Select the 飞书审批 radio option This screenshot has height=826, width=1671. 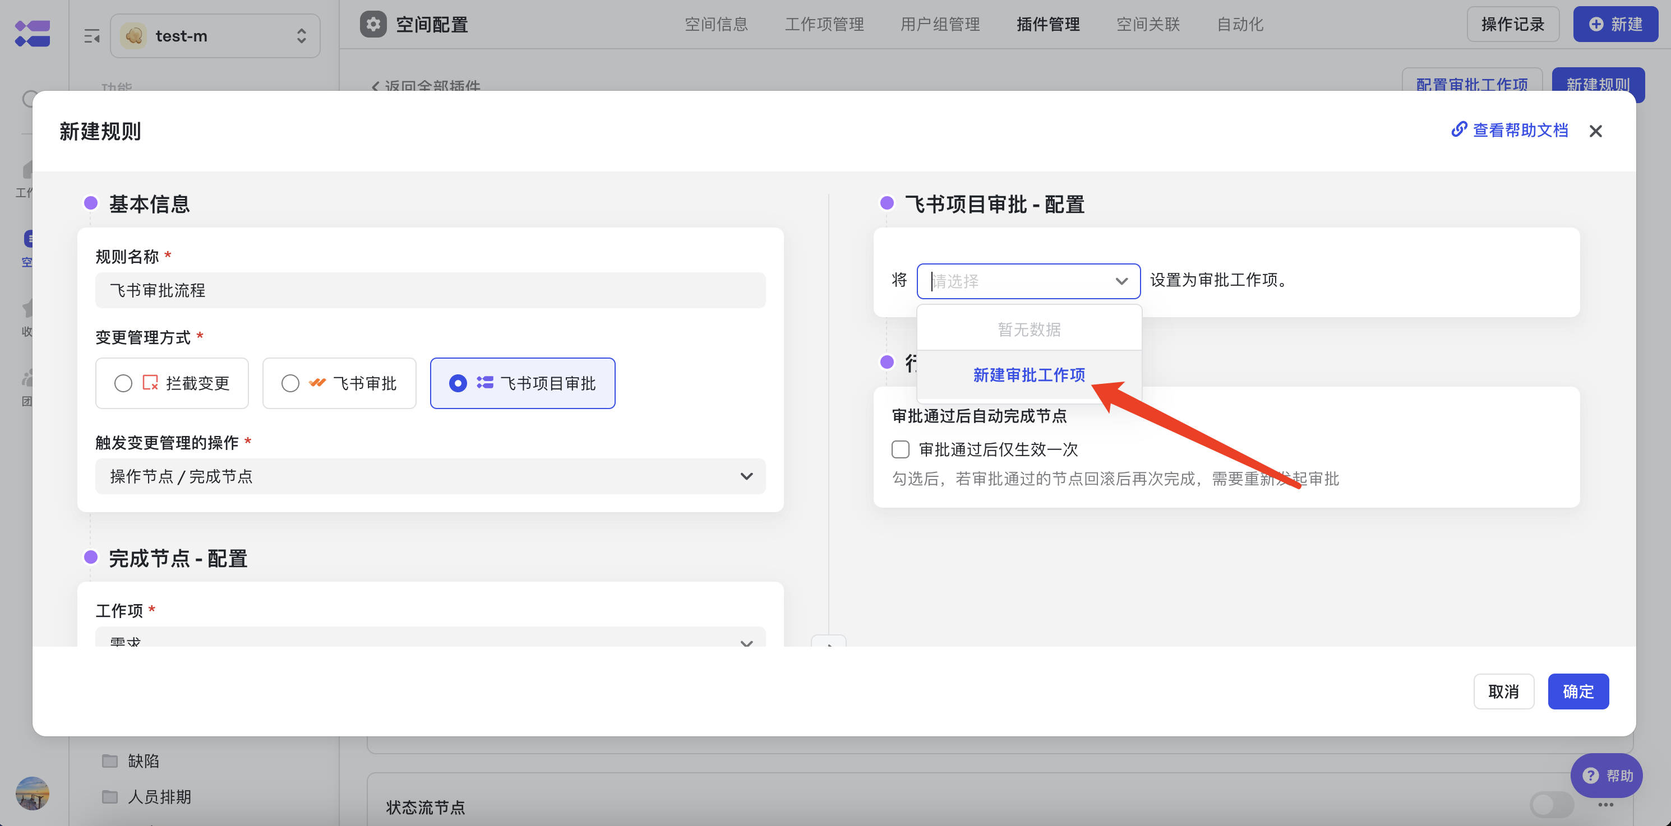339,383
